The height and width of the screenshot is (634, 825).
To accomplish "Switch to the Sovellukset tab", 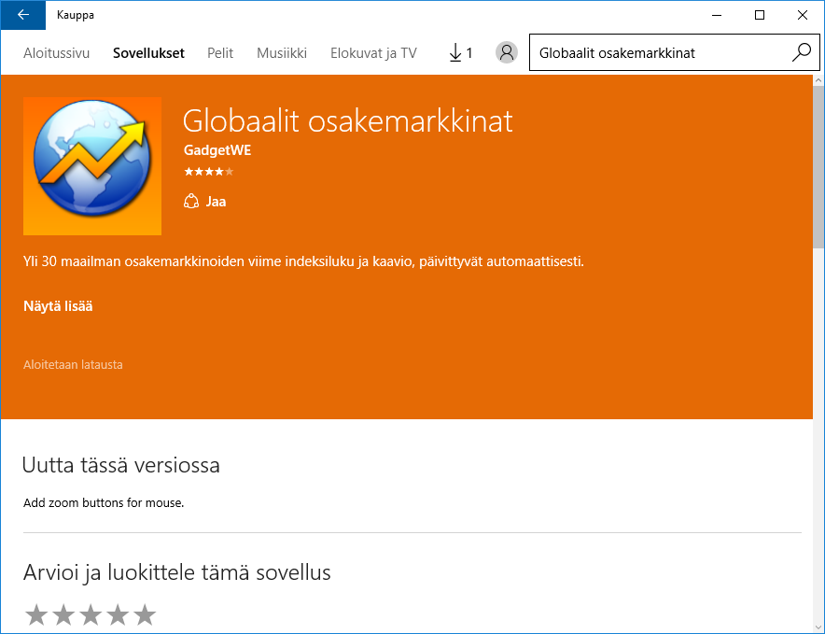I will pos(148,53).
